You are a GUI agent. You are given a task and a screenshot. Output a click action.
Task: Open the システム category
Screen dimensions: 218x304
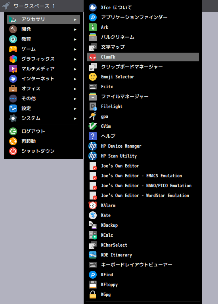44,118
